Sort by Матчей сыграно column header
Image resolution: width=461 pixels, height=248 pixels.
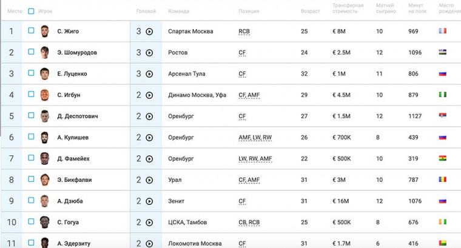[x=386, y=8]
